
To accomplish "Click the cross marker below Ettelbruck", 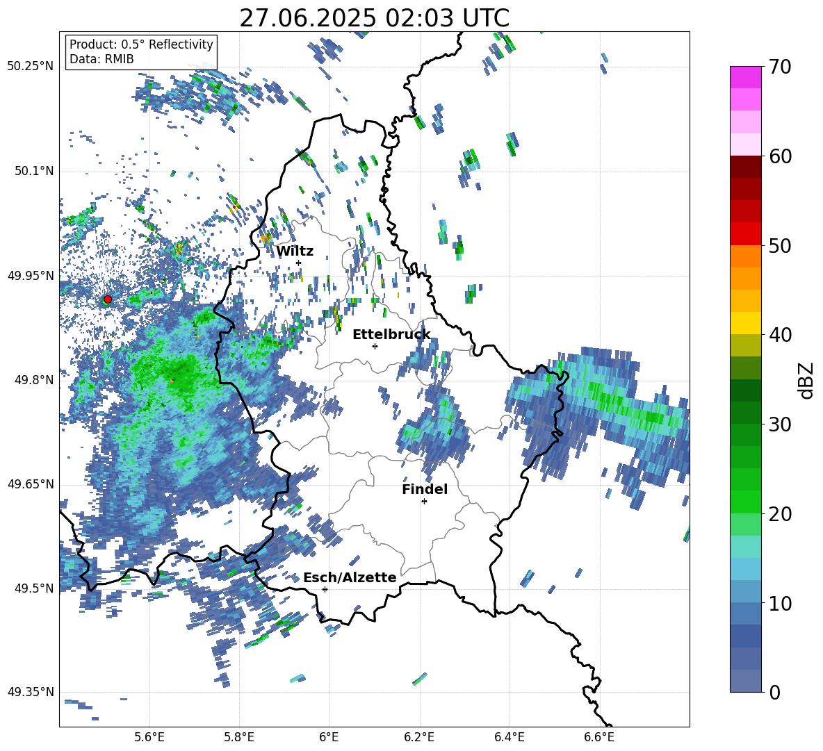I will 375,346.
